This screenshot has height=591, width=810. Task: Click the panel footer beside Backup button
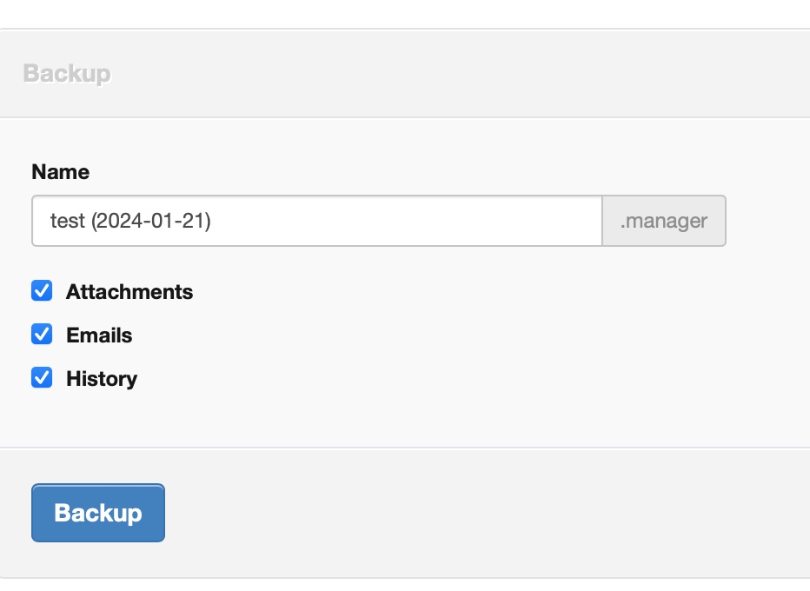tap(478, 513)
